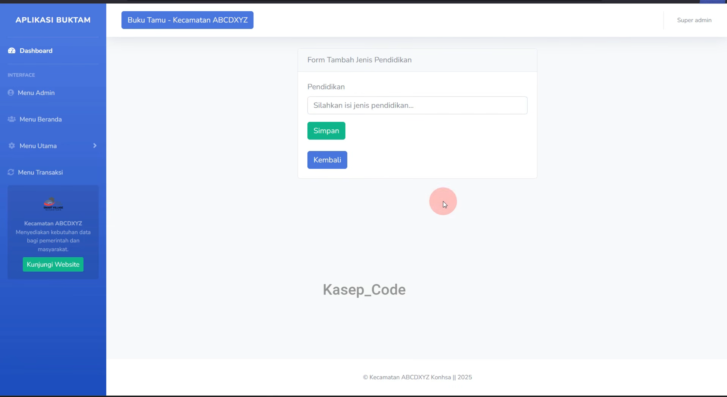The height and width of the screenshot is (397, 727).
Task: Click the Smart Village Nusantara logo
Action: [53, 204]
